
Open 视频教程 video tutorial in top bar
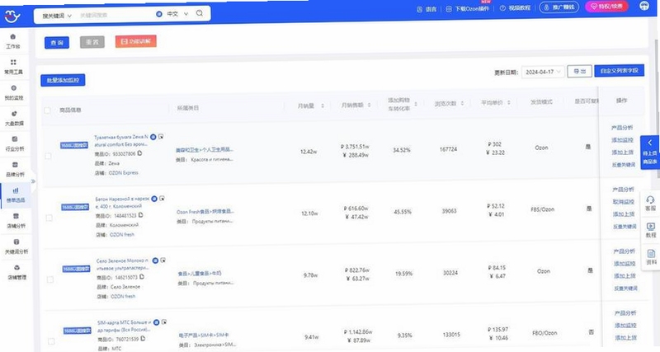click(515, 8)
